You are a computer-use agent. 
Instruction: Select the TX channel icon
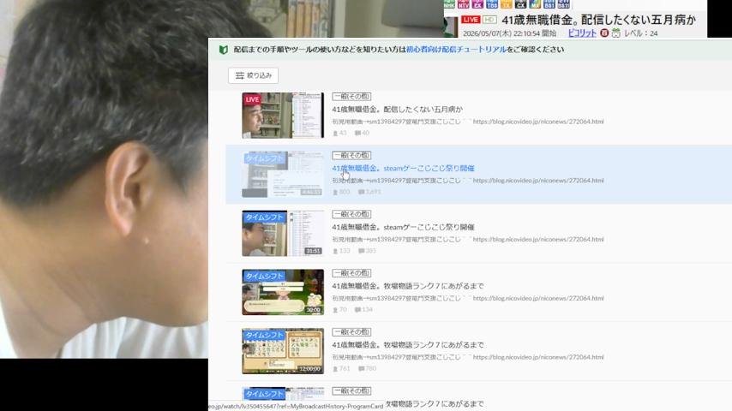tap(506, 4)
